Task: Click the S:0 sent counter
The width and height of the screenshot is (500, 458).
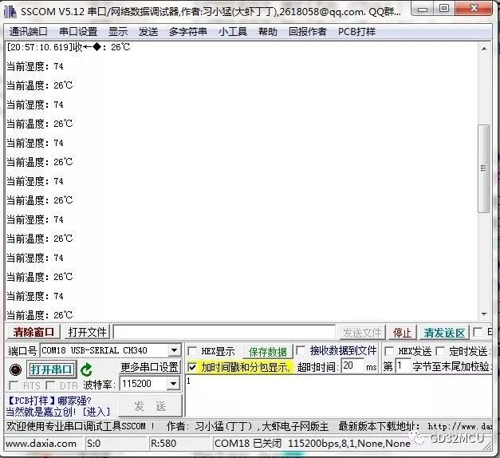Action: [94, 444]
